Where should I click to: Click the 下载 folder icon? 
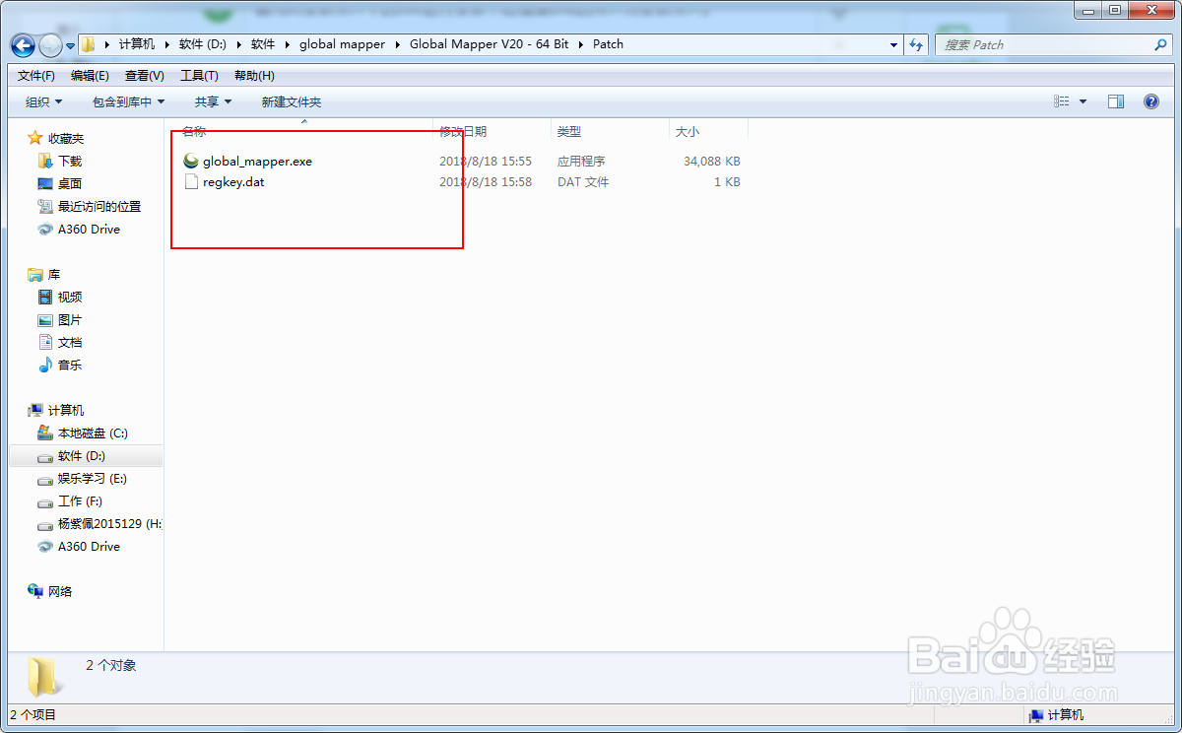click(45, 161)
